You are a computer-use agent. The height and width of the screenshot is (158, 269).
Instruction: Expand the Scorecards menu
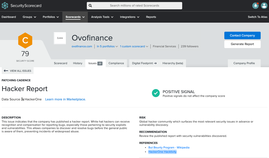coord(75,17)
